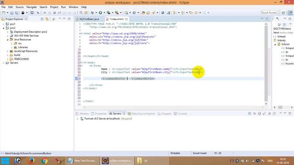
Task: Switch to MyFirstBean.java tab
Action: (x=89, y=19)
